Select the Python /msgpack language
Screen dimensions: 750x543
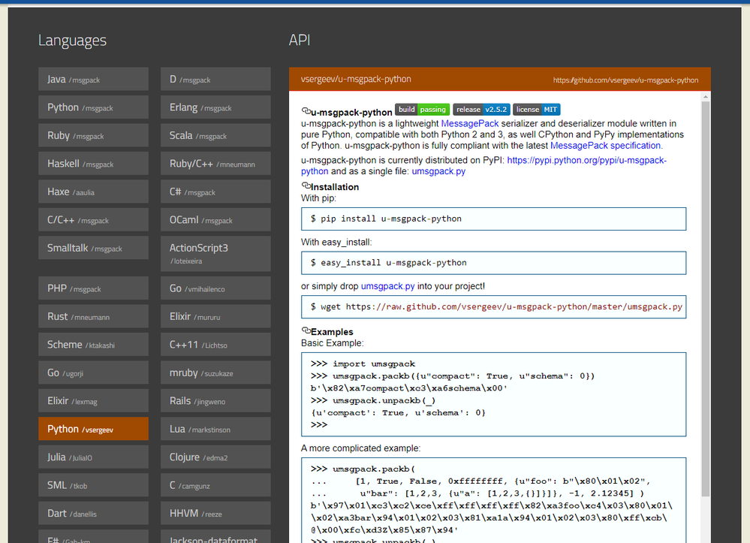coord(93,107)
